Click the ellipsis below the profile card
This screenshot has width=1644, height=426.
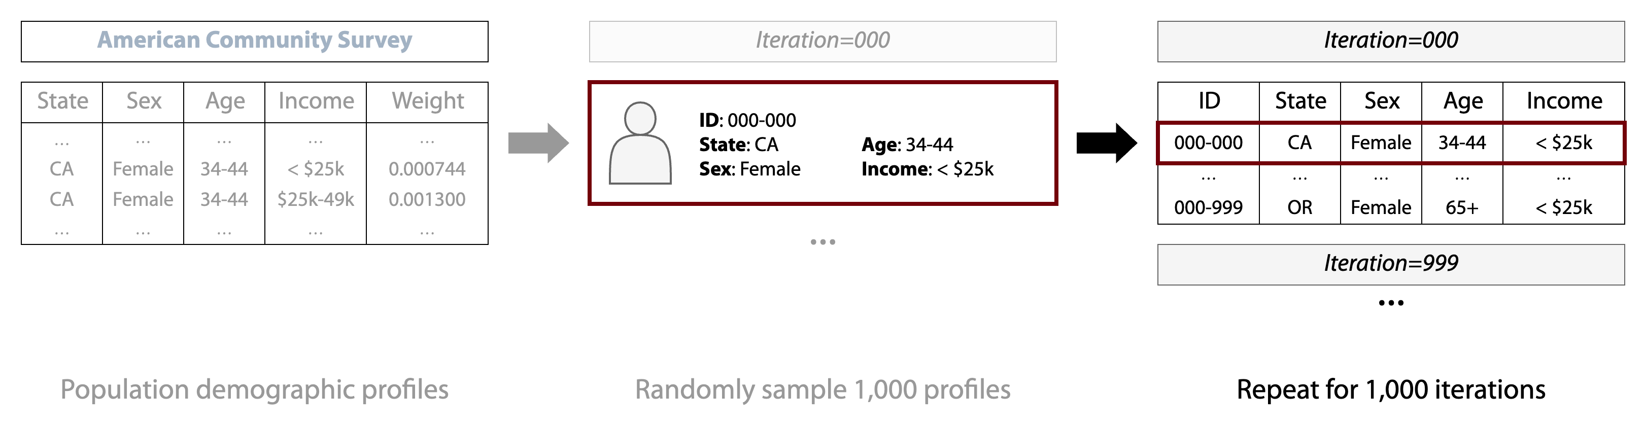pyautogui.click(x=822, y=242)
